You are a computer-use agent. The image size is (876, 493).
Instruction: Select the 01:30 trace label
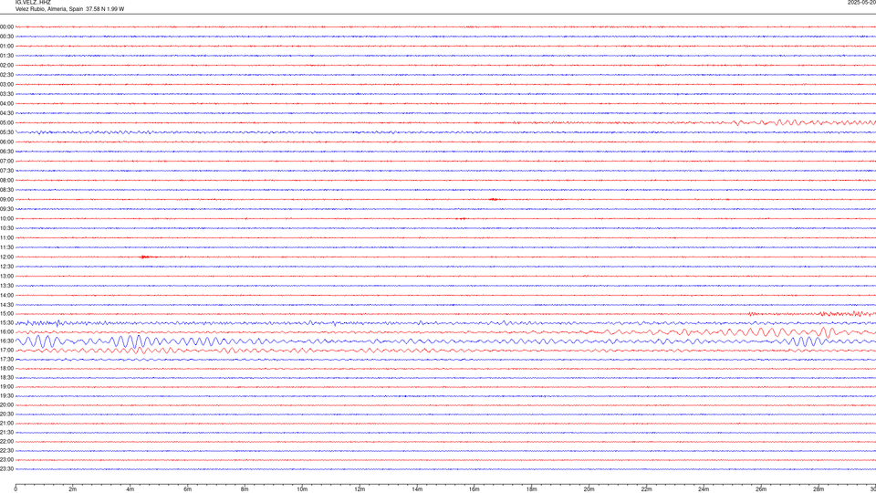(6, 56)
